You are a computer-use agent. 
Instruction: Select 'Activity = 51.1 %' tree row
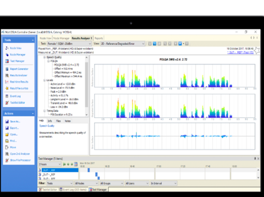pos(60,95)
